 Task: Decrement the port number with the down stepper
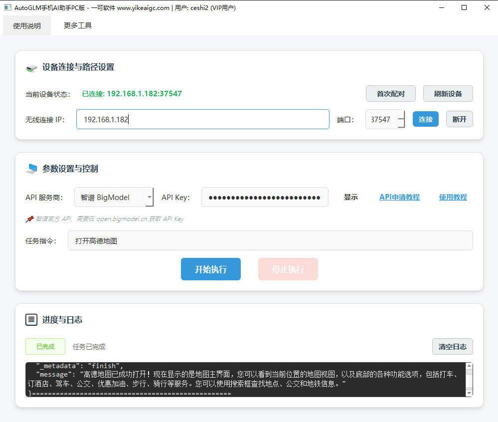401,123
